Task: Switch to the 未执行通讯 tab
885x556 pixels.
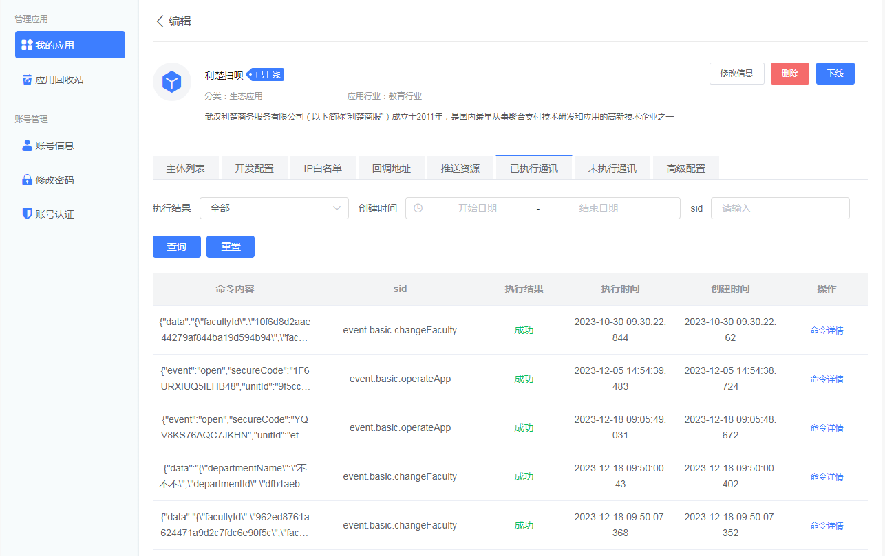Action: tap(612, 167)
